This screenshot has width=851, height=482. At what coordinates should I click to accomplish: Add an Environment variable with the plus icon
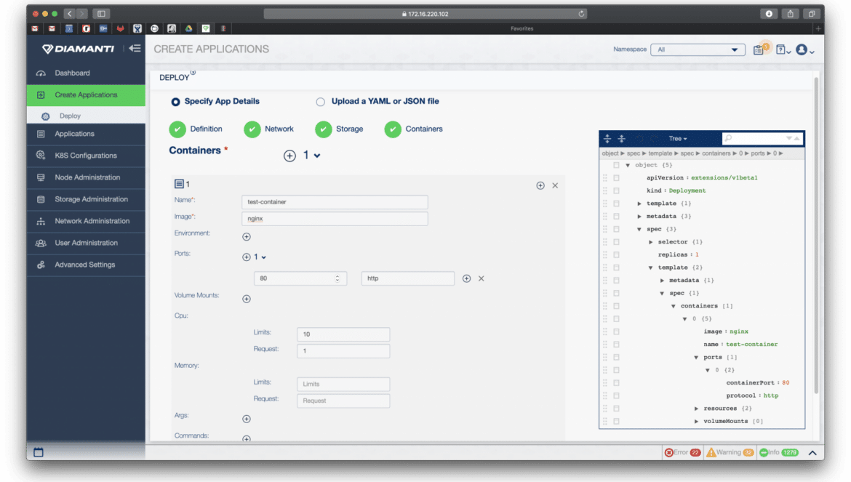pyautogui.click(x=247, y=236)
